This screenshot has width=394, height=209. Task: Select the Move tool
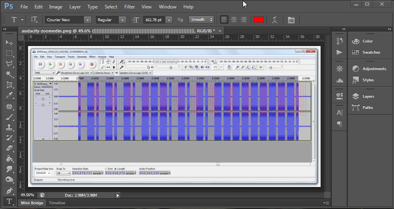pyautogui.click(x=9, y=42)
